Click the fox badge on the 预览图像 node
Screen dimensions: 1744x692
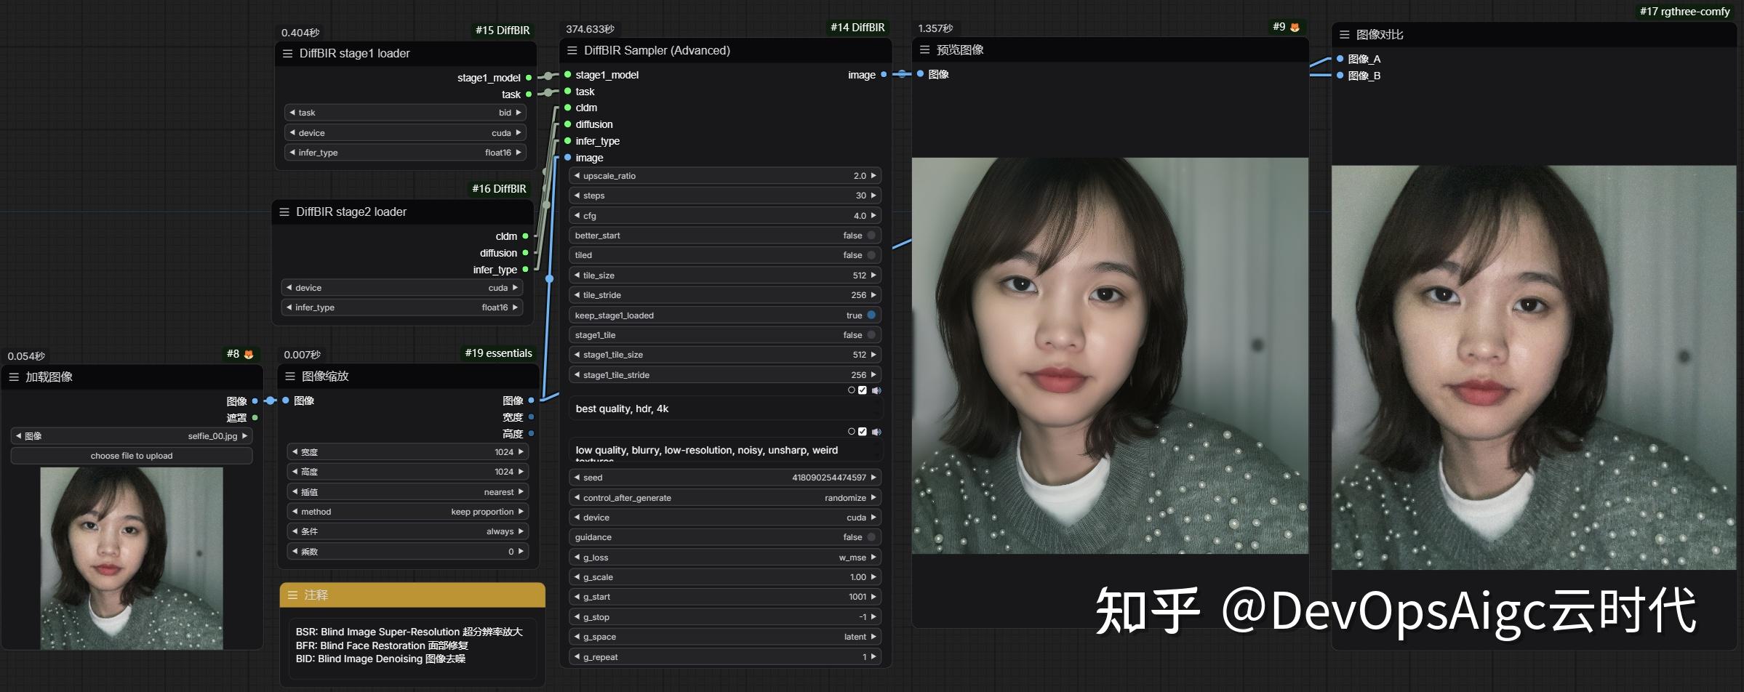(x=1293, y=26)
